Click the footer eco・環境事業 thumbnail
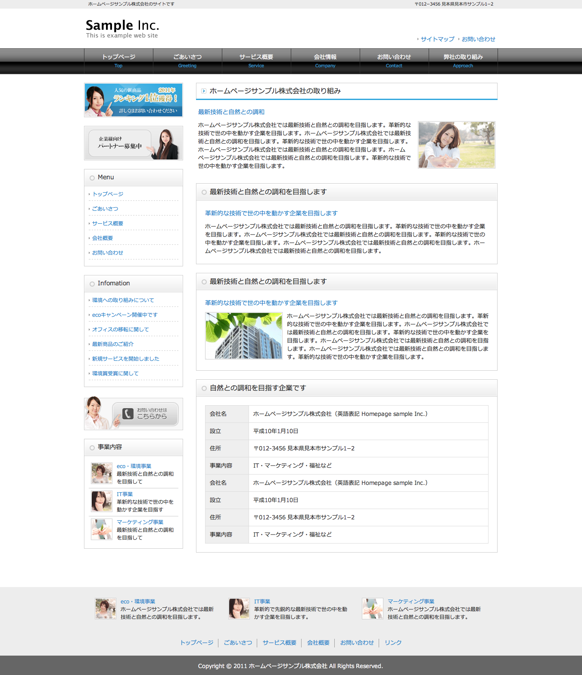The width and height of the screenshot is (582, 675). (x=106, y=609)
